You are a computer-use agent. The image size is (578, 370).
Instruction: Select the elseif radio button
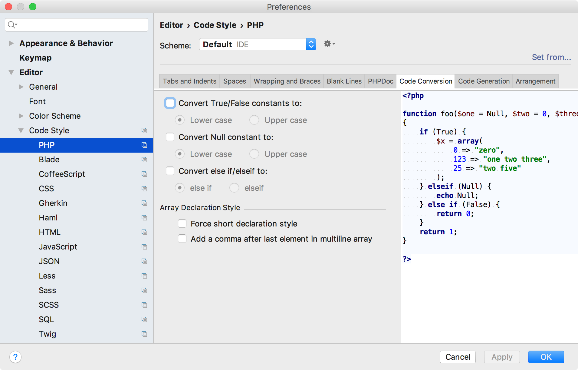(x=234, y=188)
